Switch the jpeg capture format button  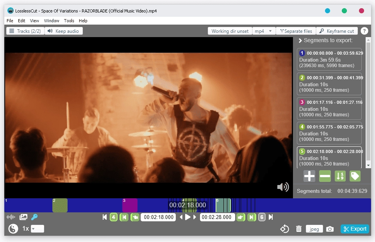[x=314, y=229]
